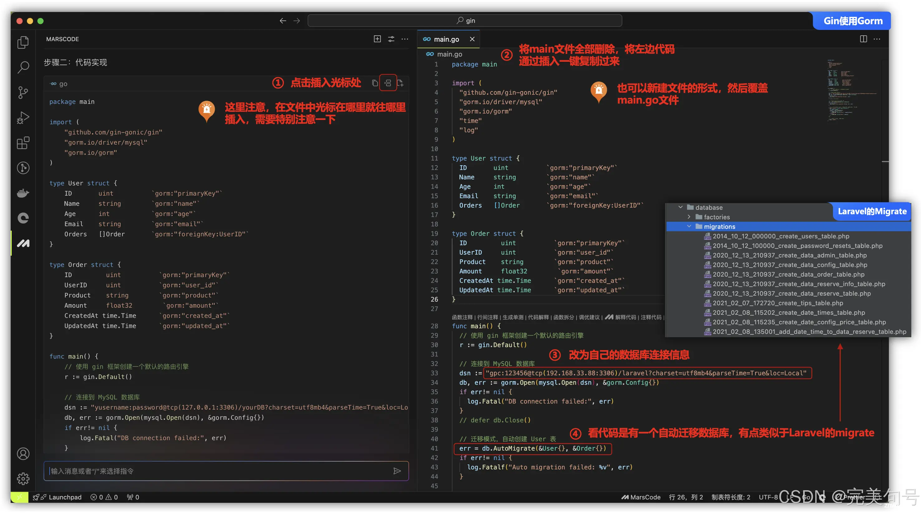Click the 解释代码 code lens

click(x=625, y=317)
